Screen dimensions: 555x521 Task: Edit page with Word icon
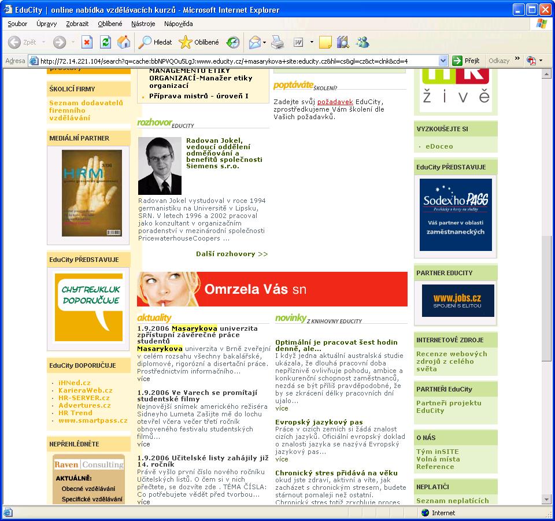click(298, 42)
